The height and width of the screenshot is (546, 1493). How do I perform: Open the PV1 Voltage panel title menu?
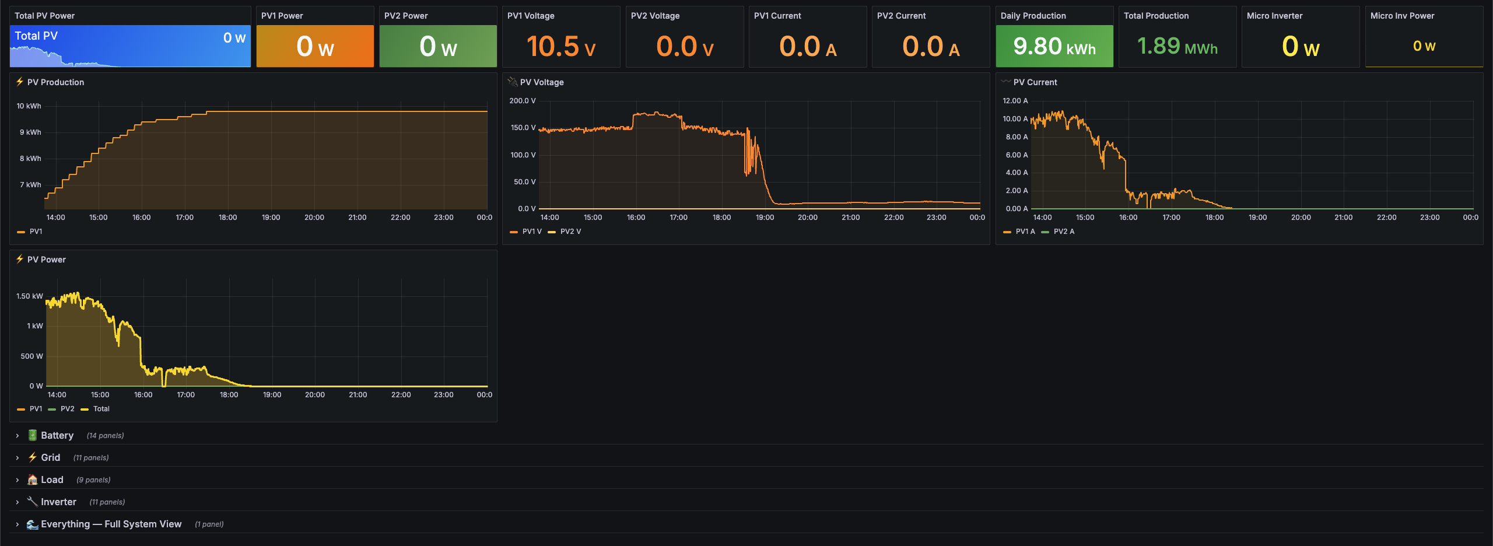pos(531,16)
